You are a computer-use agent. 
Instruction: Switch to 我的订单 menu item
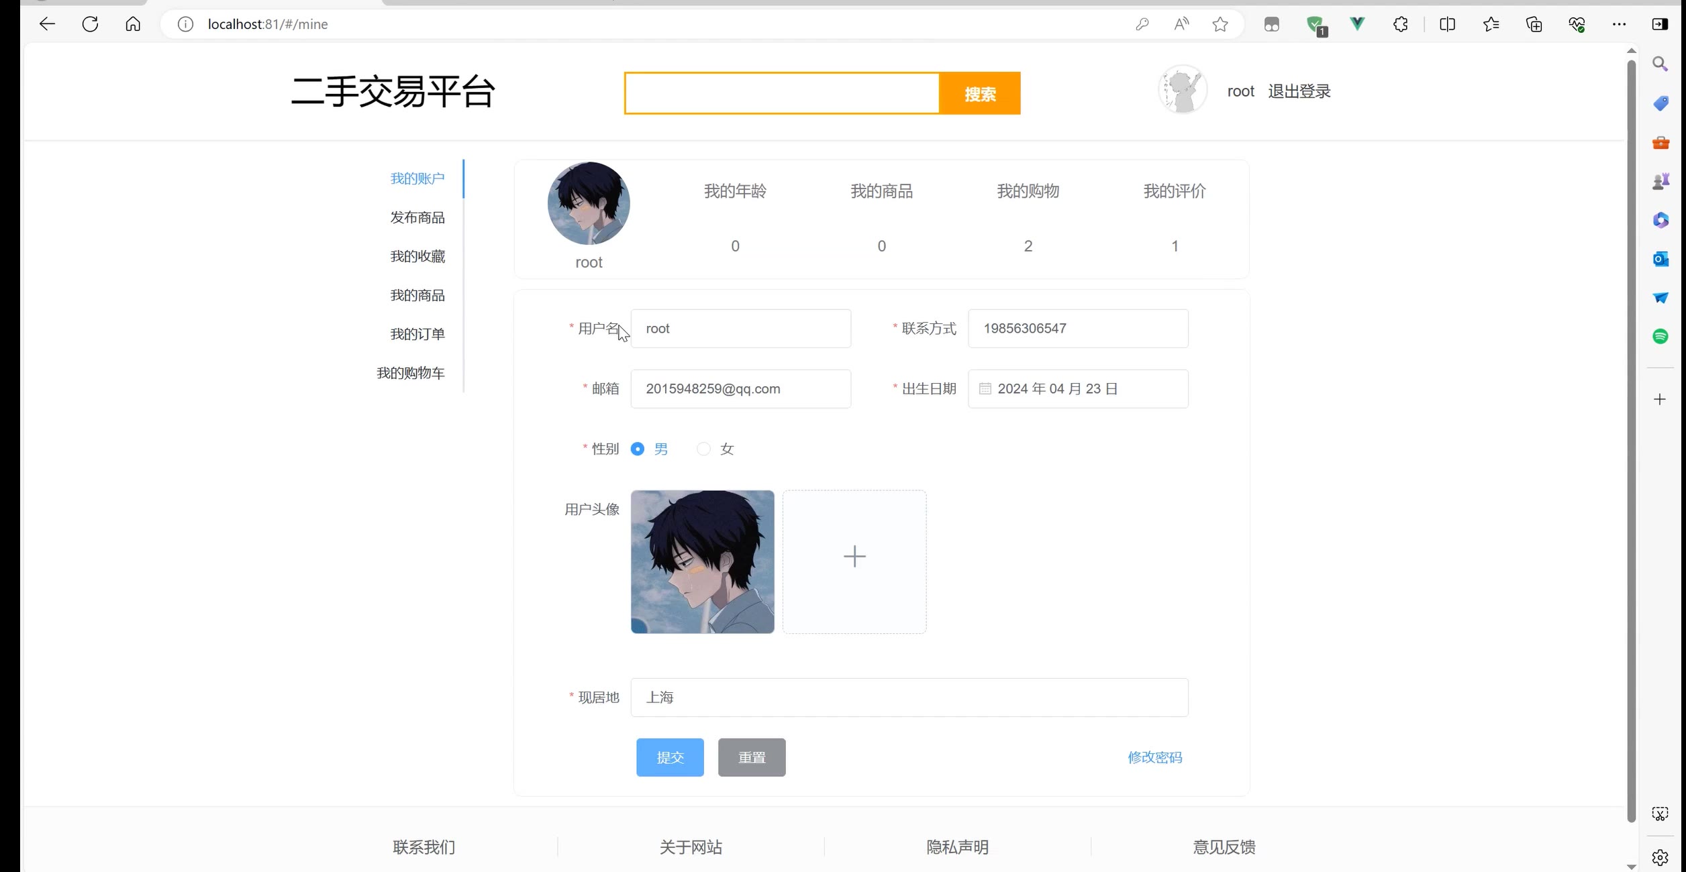click(417, 334)
